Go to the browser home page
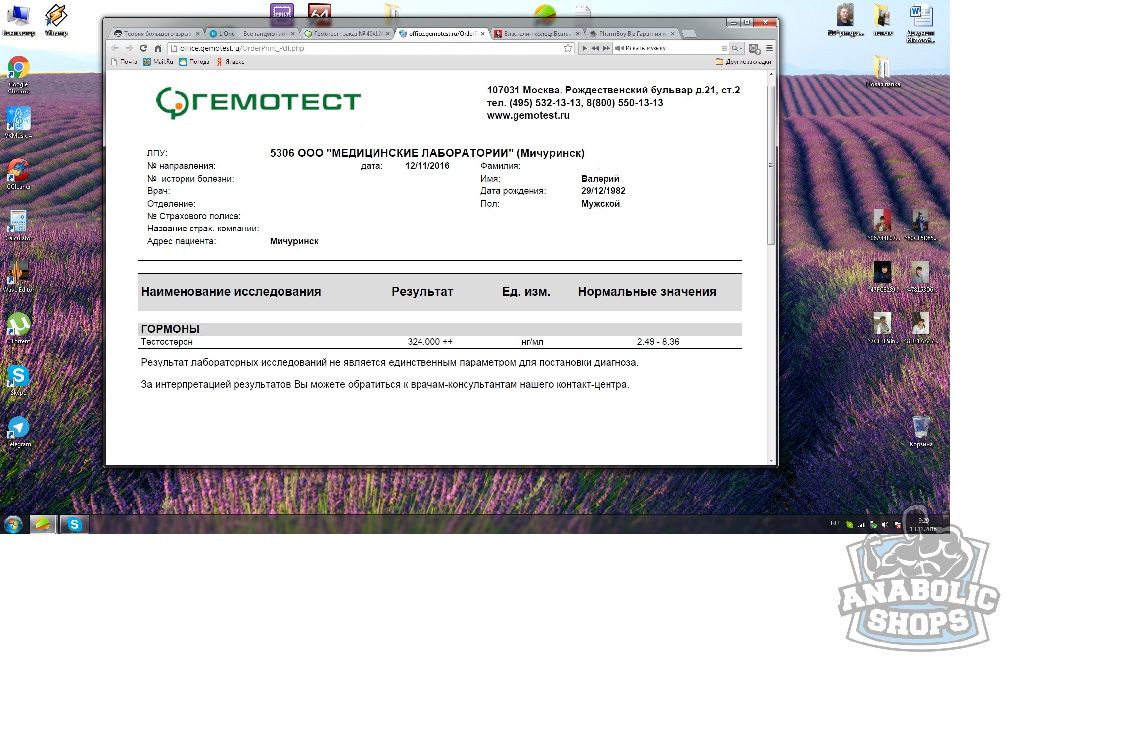The height and width of the screenshot is (734, 1122). [158, 48]
